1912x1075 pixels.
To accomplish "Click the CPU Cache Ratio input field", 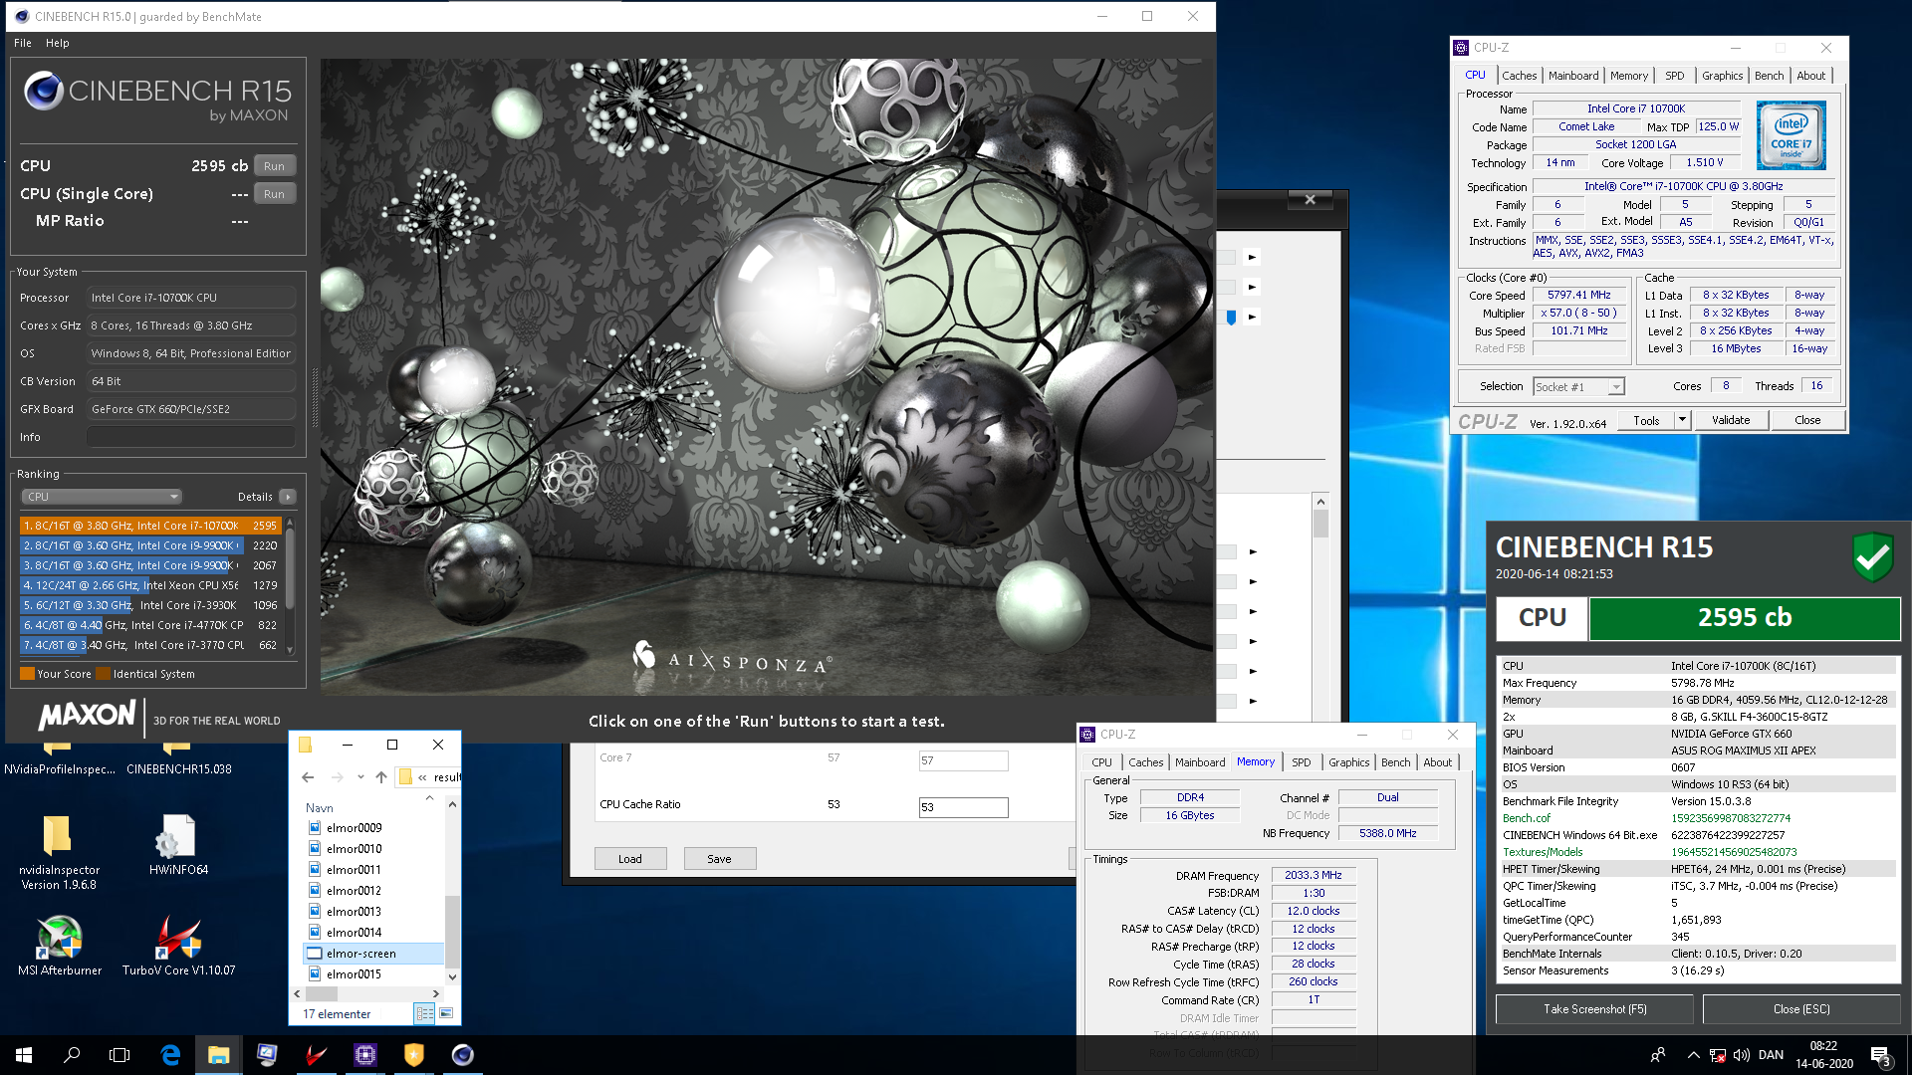I will [963, 807].
